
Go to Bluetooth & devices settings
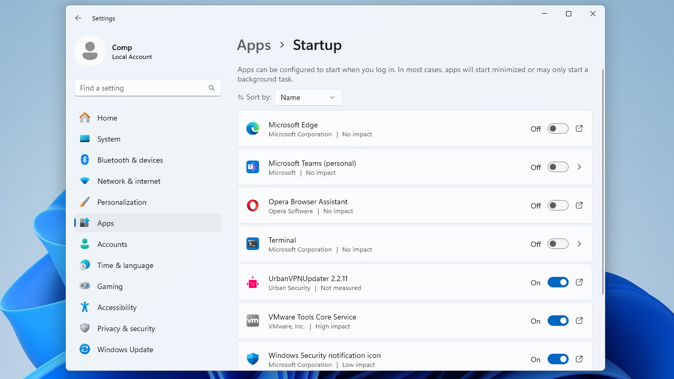click(130, 160)
